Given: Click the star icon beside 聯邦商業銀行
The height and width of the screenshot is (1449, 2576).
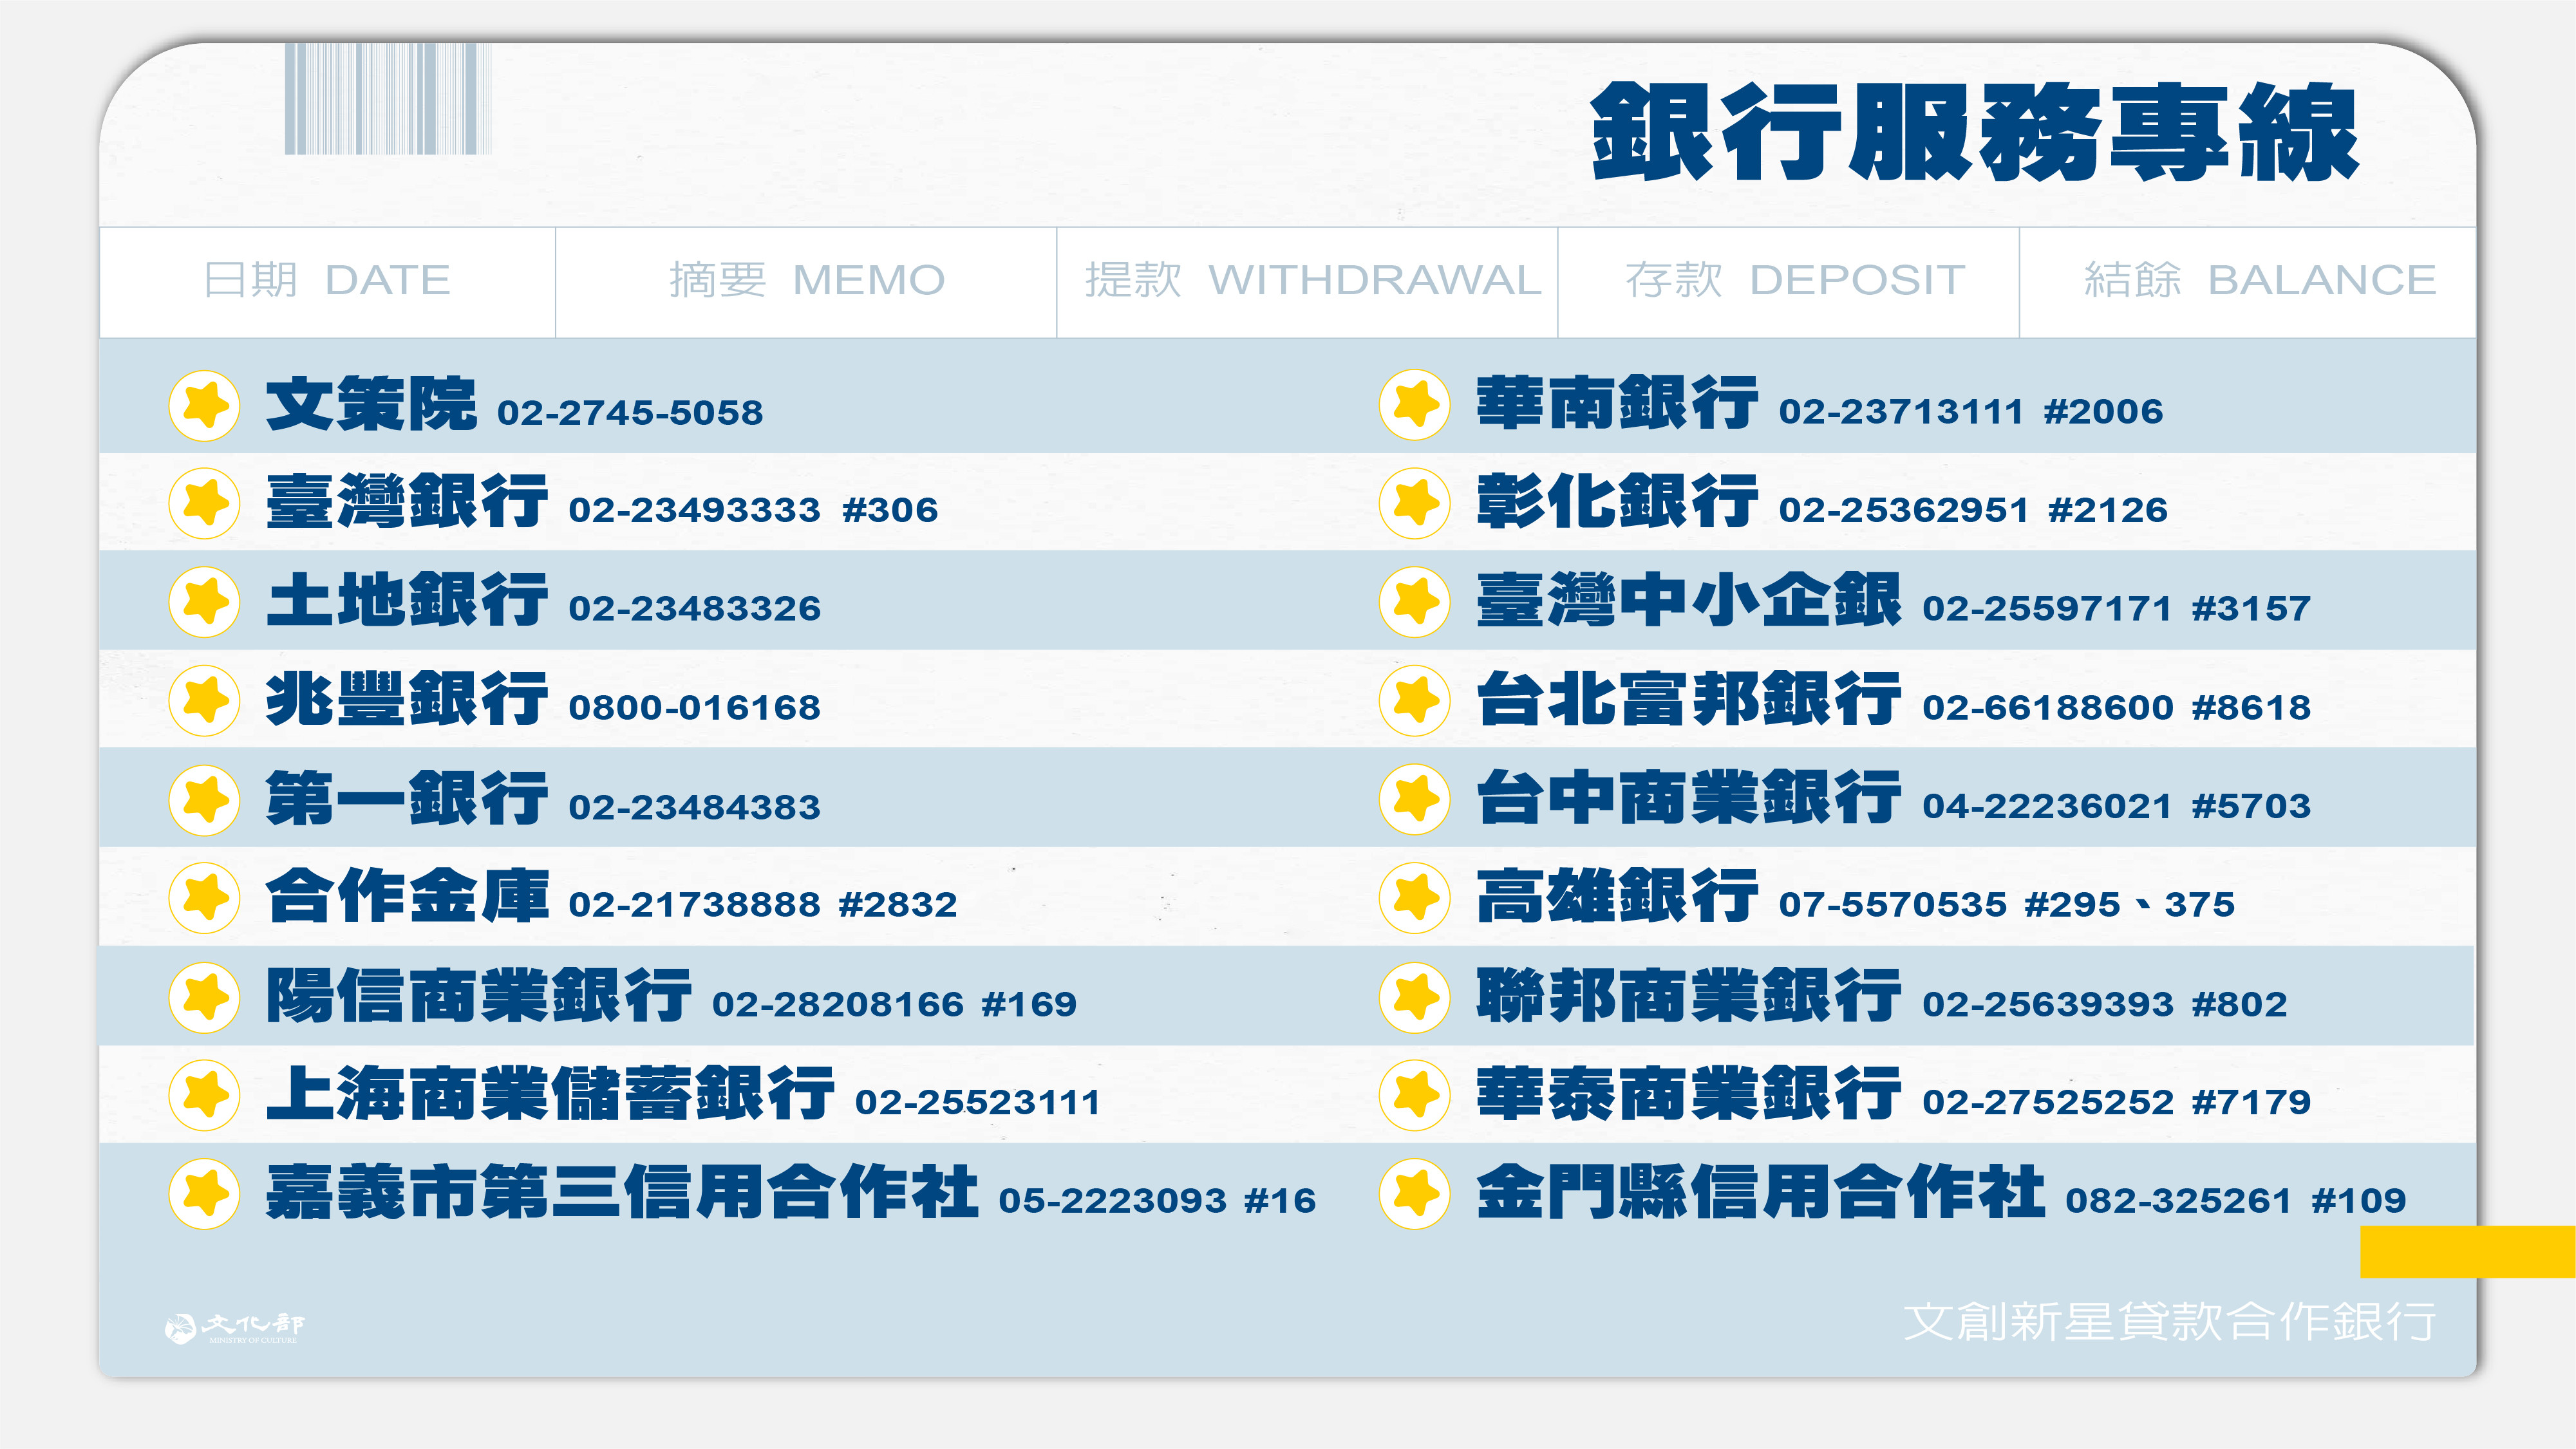Looking at the screenshot, I should tap(1415, 997).
